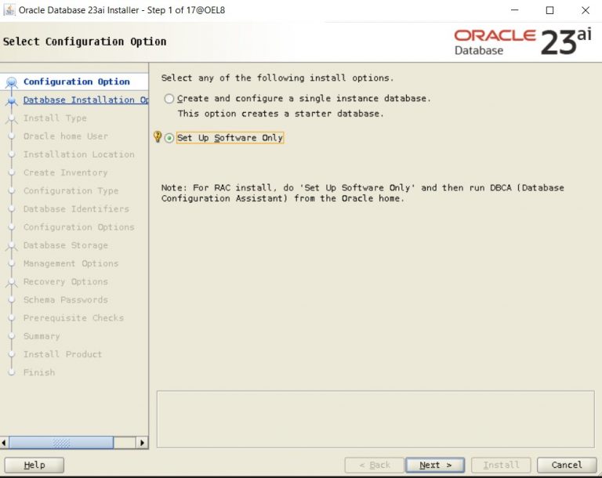The width and height of the screenshot is (602, 478).
Task: Click the sidebar scrollbar left arrow
Action: 5,443
